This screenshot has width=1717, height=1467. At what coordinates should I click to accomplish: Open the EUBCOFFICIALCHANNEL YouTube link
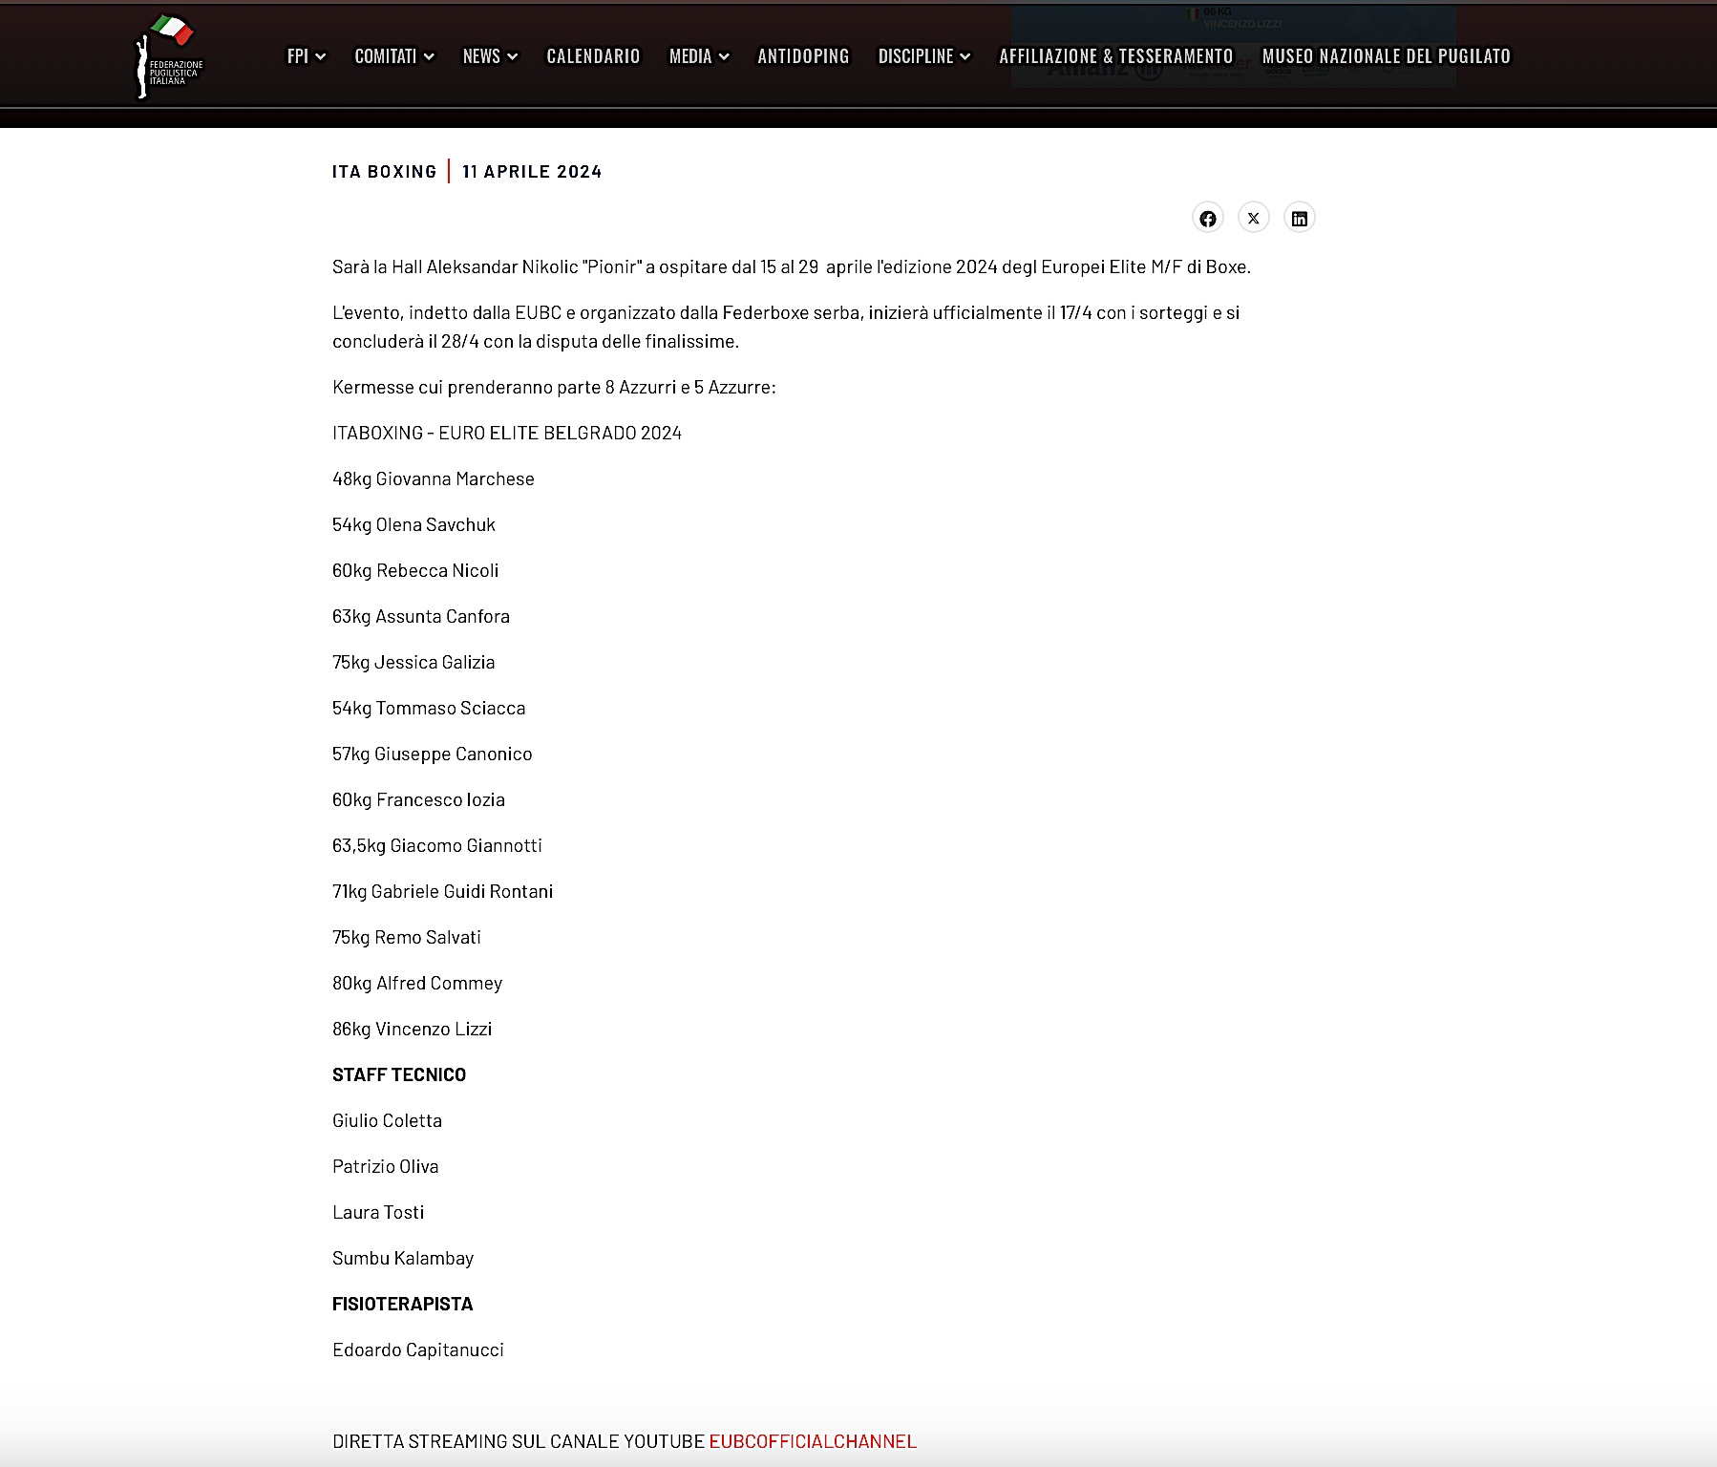[812, 1441]
